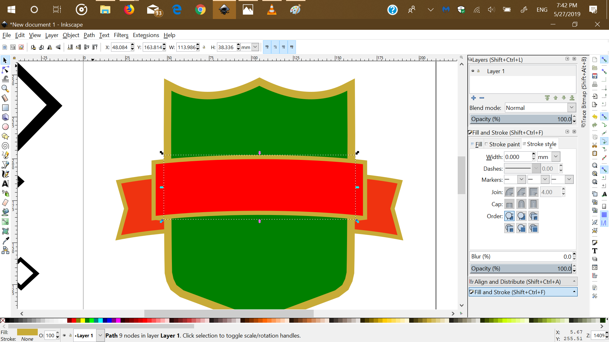
Task: Open the Path menu
Action: pos(89,35)
